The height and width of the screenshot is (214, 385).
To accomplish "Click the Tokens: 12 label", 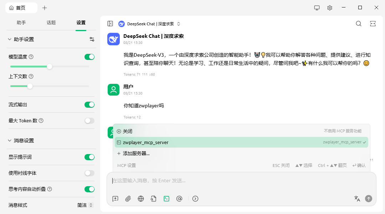I will click(132, 117).
